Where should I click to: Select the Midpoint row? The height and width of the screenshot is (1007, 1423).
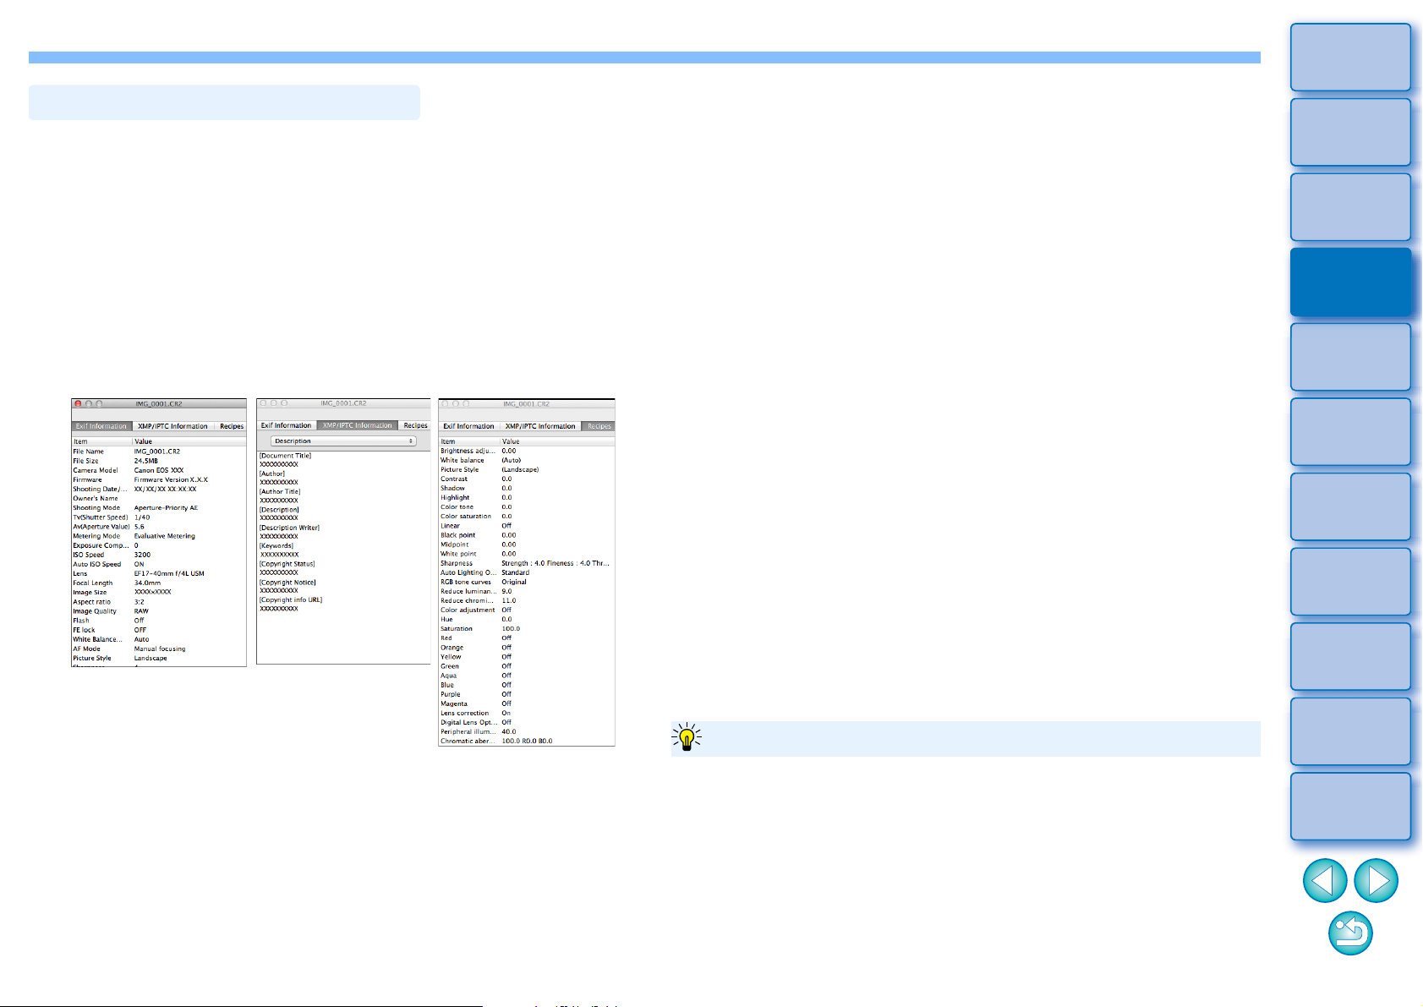pos(527,545)
